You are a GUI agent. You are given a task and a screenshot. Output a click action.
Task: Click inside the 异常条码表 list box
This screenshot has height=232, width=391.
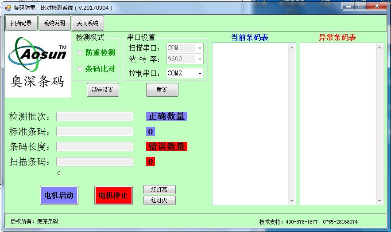[339, 124]
